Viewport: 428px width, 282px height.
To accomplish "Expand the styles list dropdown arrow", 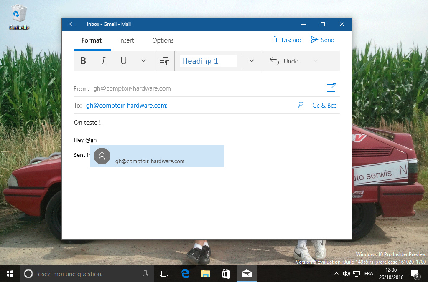I will click(252, 61).
